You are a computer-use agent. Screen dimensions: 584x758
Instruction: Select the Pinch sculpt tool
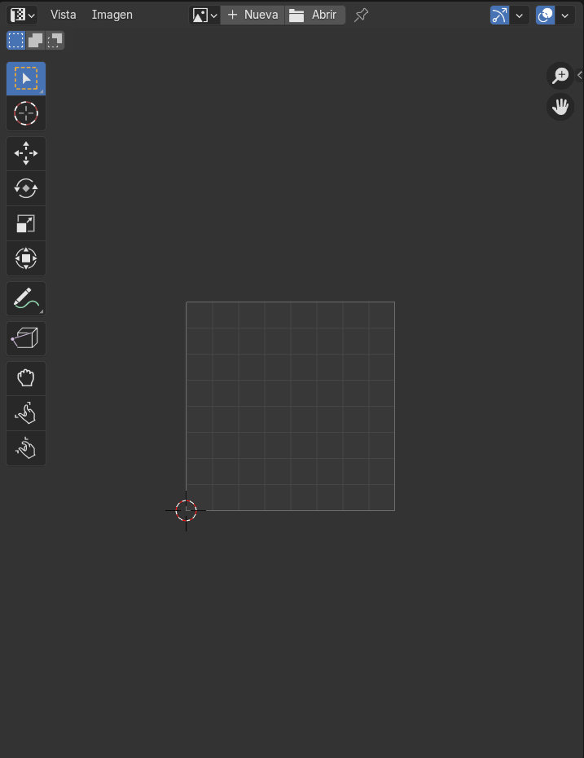point(26,448)
